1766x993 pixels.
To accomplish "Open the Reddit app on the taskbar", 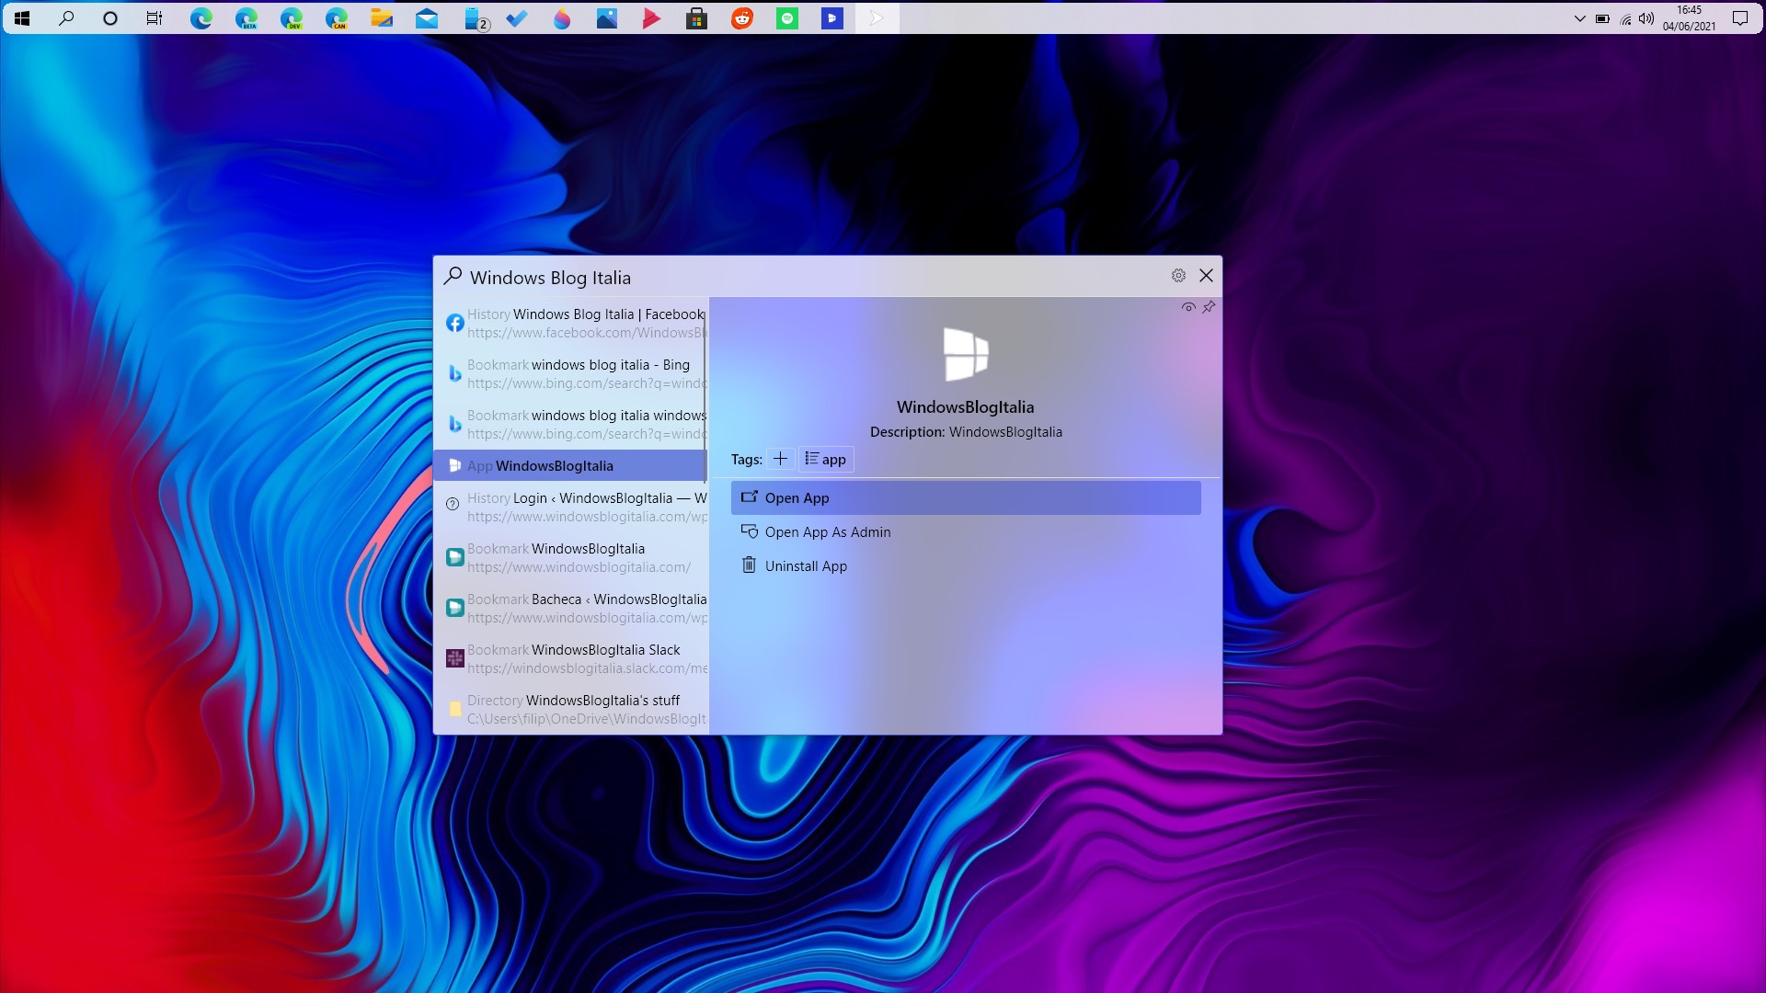I will 741,17.
